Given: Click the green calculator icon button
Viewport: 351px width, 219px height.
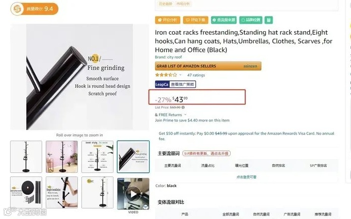Looking at the screenshot, I should point(268,20).
